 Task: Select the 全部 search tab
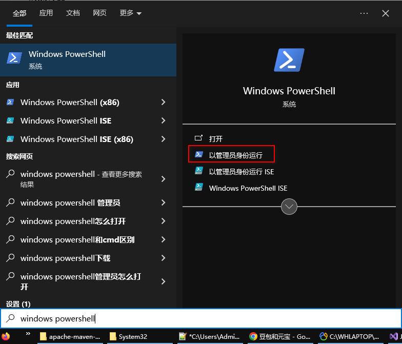tap(19, 13)
